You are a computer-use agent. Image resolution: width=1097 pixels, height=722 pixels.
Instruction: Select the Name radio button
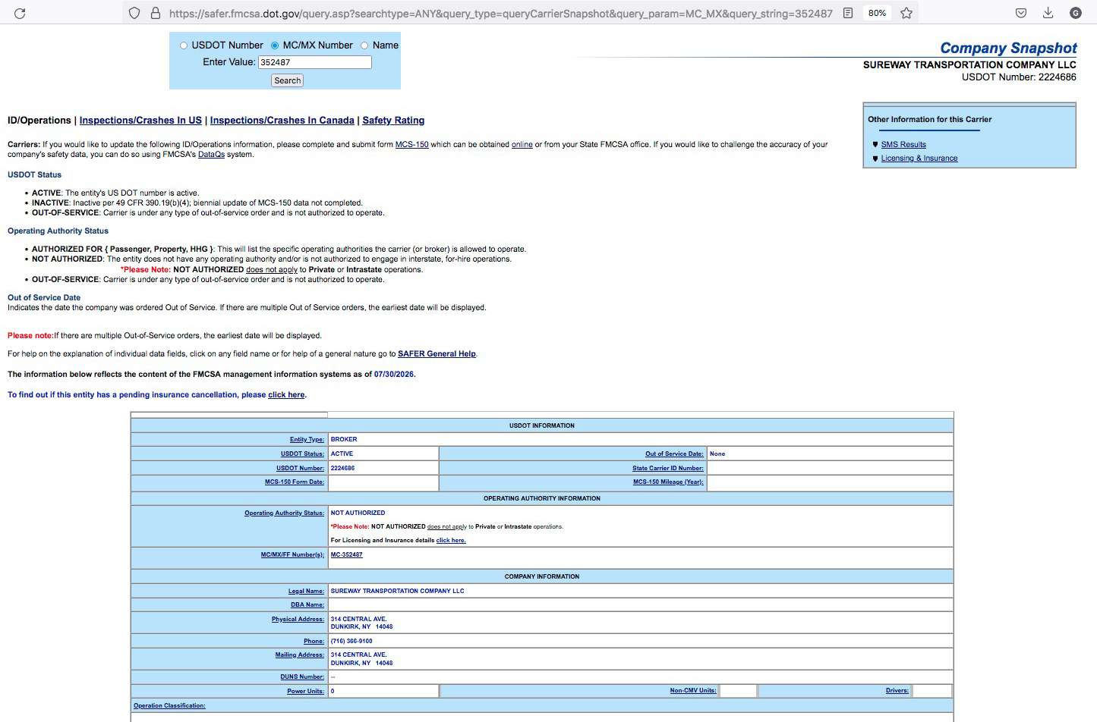[364, 46]
